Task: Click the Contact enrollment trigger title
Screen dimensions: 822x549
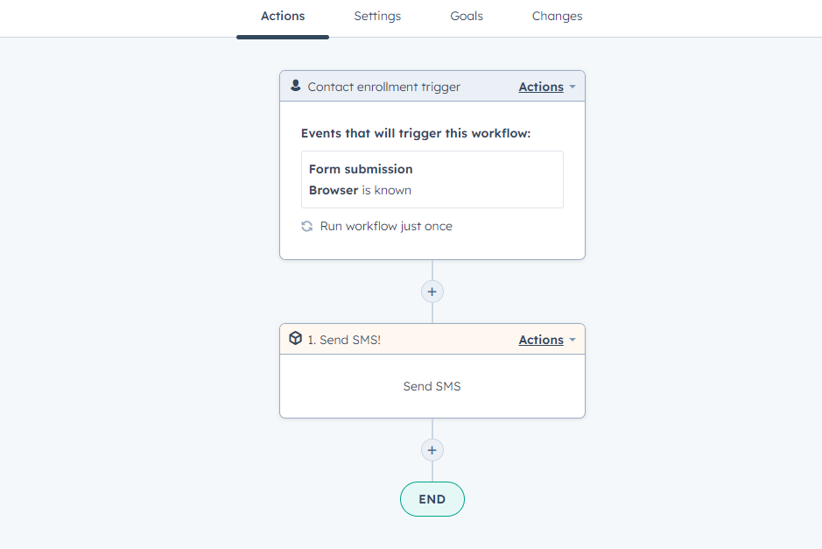Action: point(383,87)
